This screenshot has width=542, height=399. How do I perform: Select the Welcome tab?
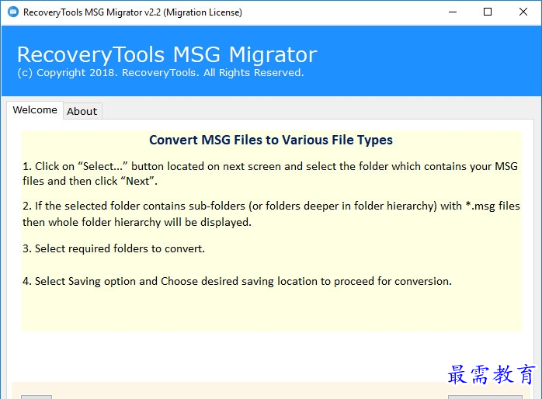(35, 110)
